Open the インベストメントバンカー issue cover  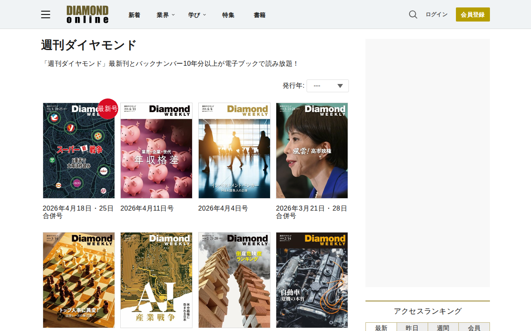(234, 151)
